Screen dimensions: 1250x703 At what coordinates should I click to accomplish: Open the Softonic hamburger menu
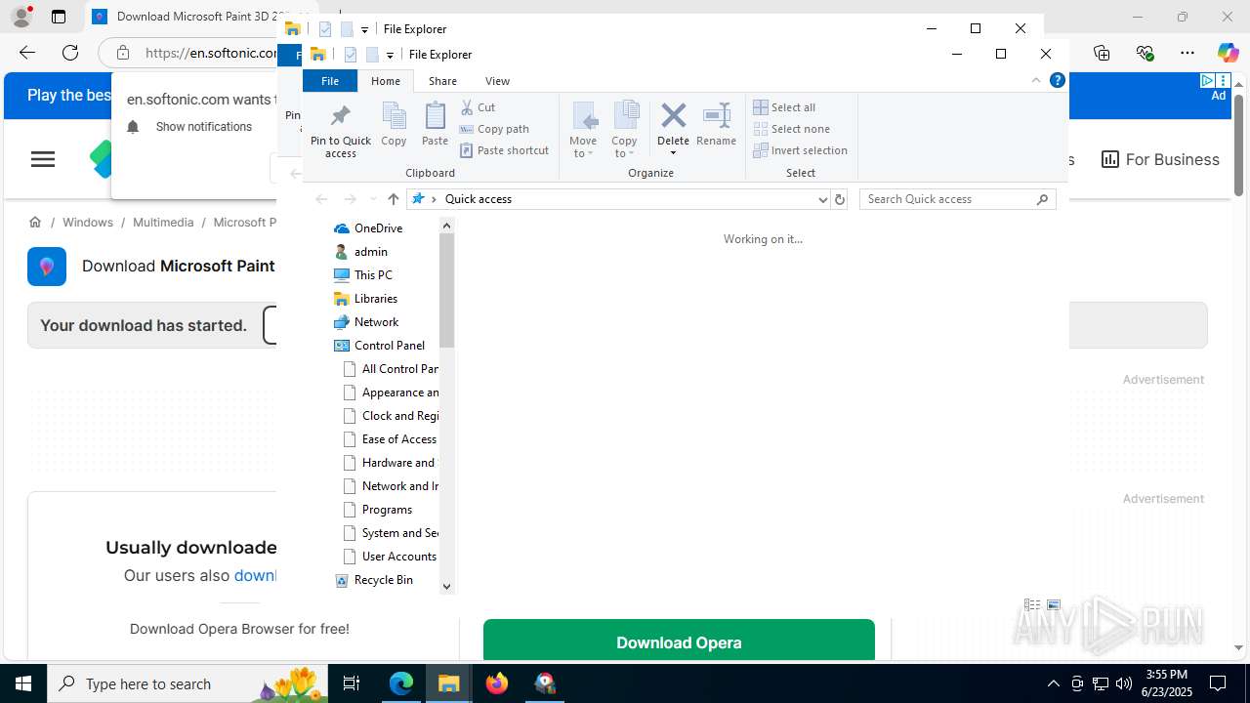click(x=43, y=159)
